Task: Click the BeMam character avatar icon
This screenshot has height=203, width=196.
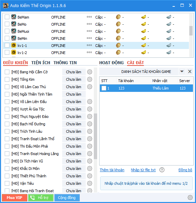Action: tap(13, 17)
